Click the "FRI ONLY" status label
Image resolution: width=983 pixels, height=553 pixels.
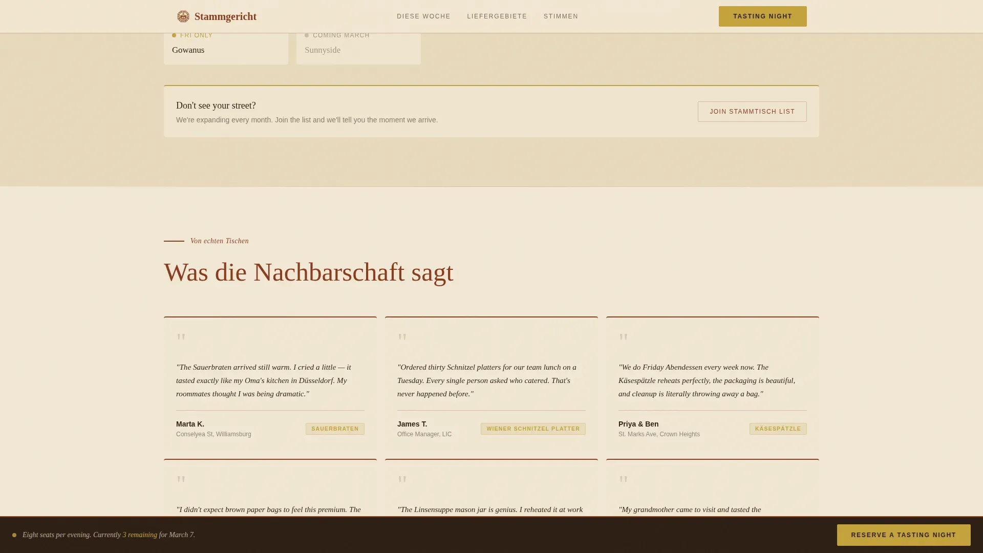(196, 35)
